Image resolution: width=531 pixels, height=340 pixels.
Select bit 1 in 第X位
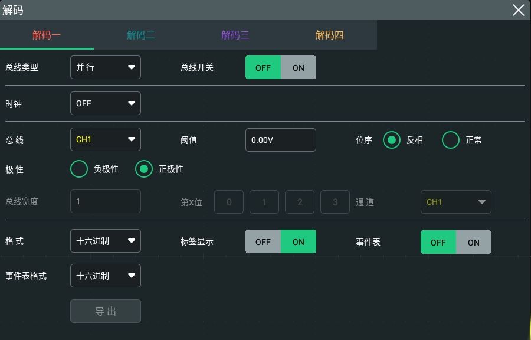click(x=264, y=202)
